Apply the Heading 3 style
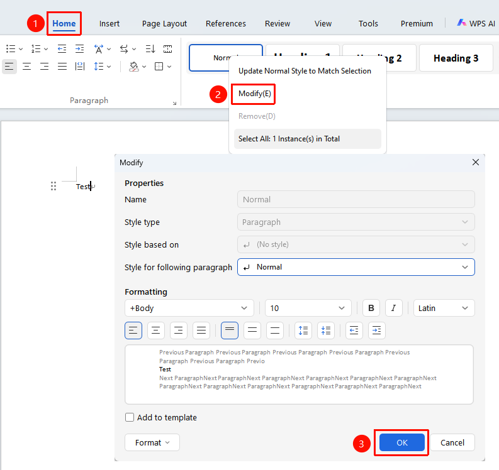Image resolution: width=499 pixels, height=470 pixels. point(456,58)
